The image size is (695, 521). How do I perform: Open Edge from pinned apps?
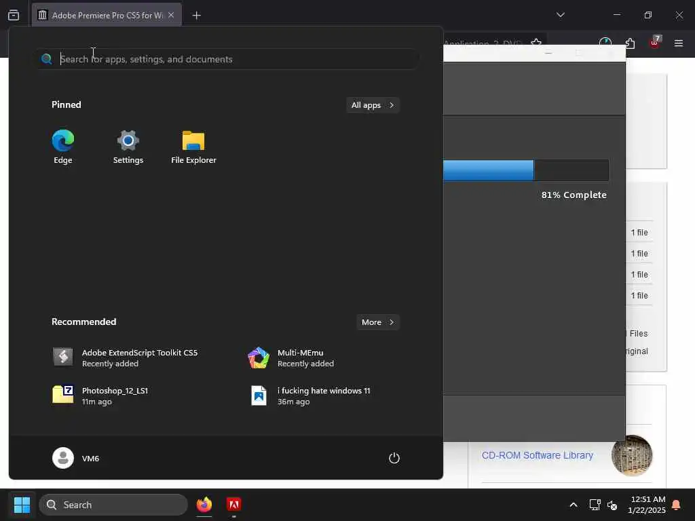[63, 147]
